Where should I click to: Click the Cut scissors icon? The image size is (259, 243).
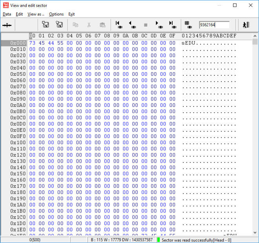pos(89,25)
